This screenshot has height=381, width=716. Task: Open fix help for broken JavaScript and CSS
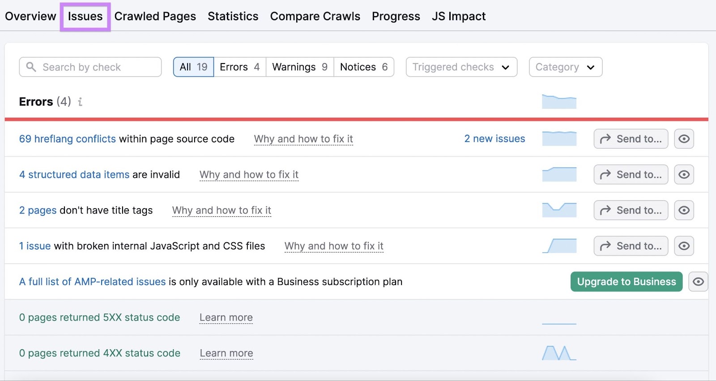point(334,246)
